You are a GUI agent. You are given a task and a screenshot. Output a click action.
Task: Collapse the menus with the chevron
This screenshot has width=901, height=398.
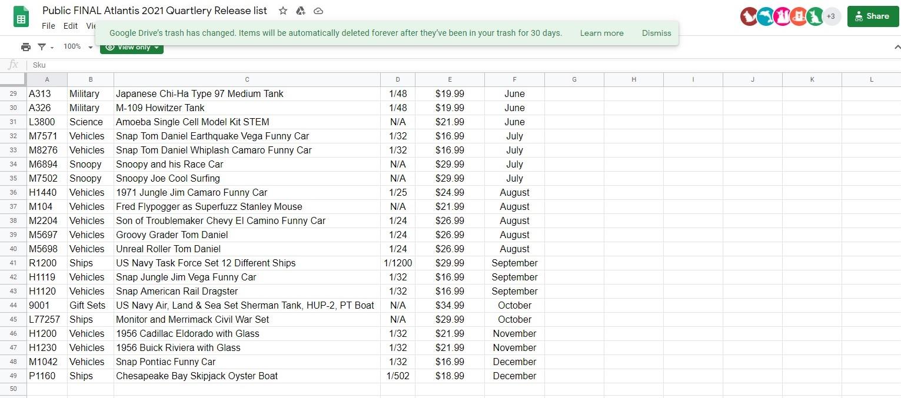pyautogui.click(x=896, y=47)
